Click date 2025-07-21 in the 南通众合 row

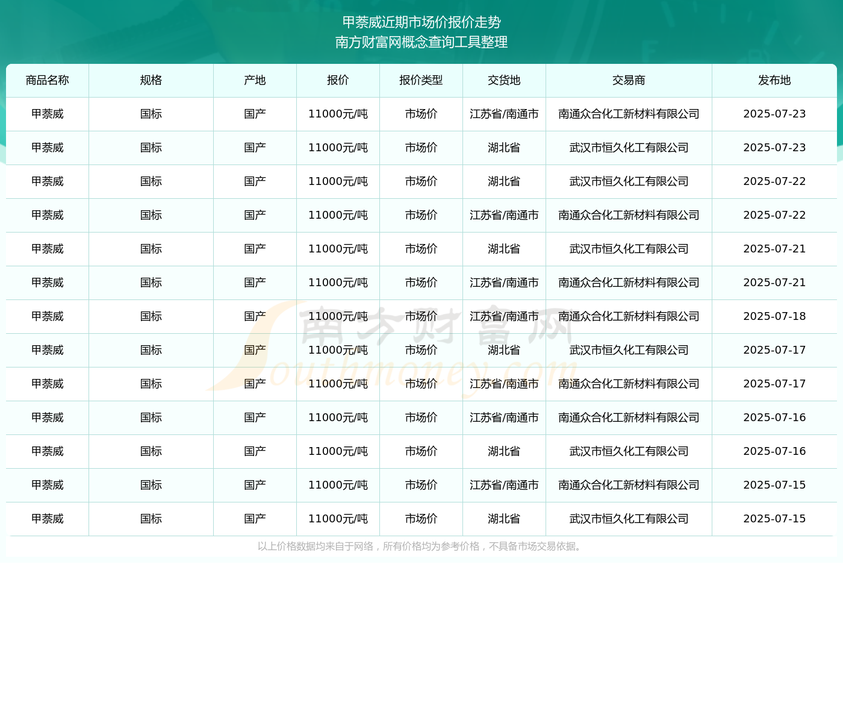[774, 283]
